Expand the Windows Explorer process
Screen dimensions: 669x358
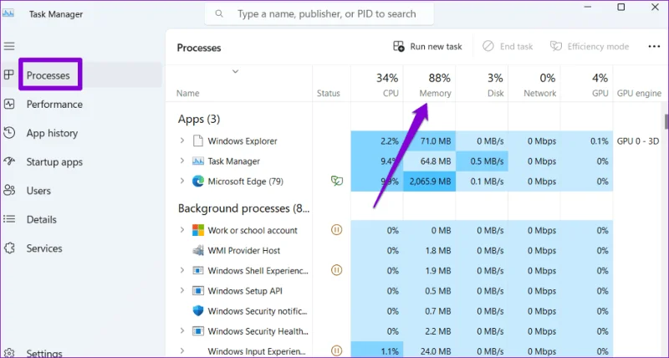click(182, 141)
